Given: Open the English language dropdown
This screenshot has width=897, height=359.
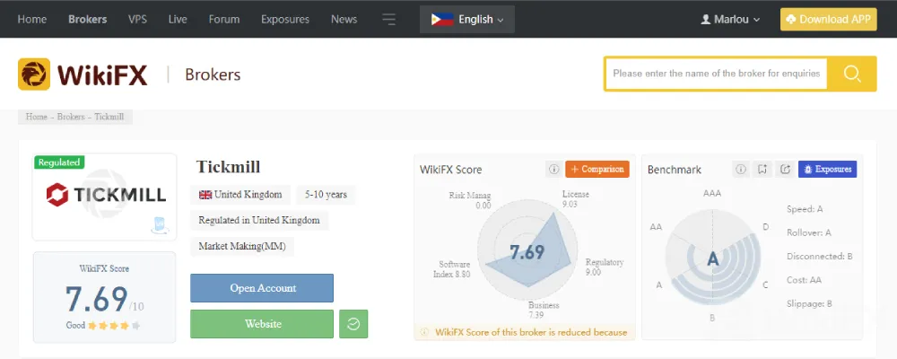Looking at the screenshot, I should pos(467,20).
